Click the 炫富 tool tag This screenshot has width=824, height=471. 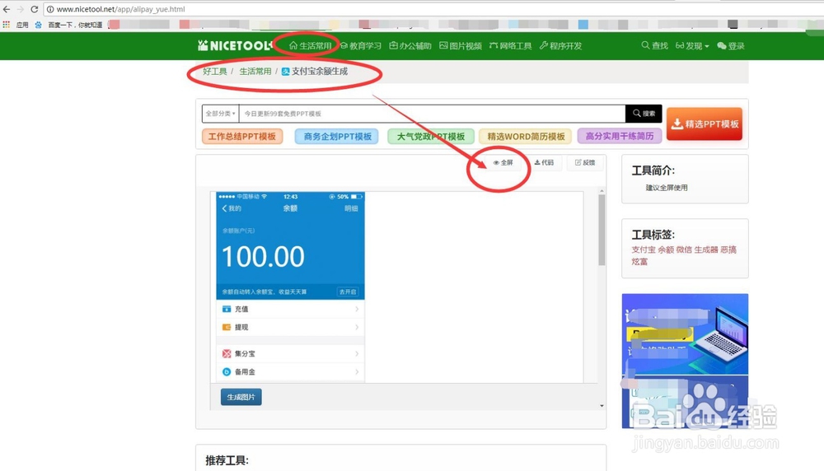[x=639, y=262]
